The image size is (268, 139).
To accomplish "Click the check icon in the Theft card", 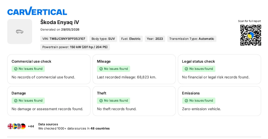I will (x=101, y=101).
